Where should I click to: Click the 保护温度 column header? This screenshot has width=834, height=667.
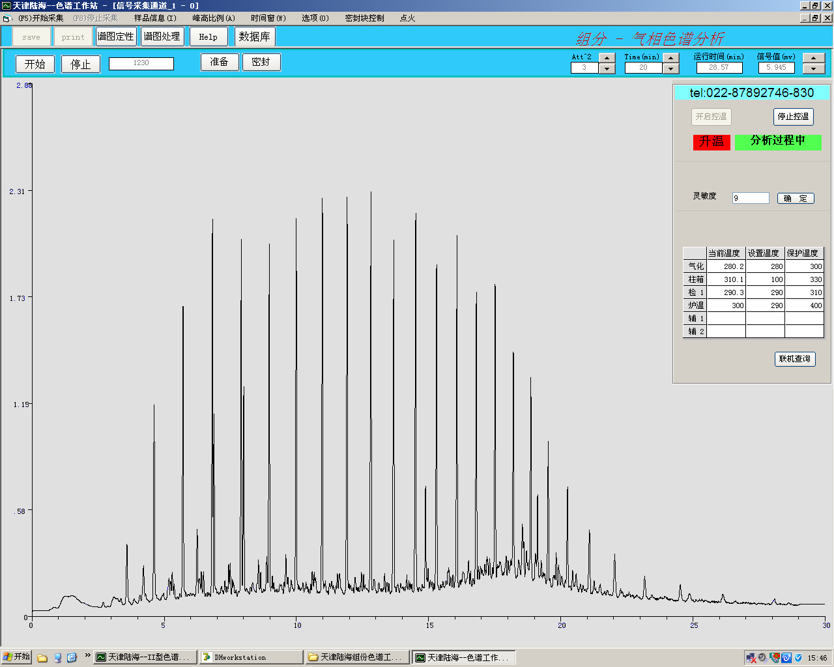pyautogui.click(x=804, y=253)
